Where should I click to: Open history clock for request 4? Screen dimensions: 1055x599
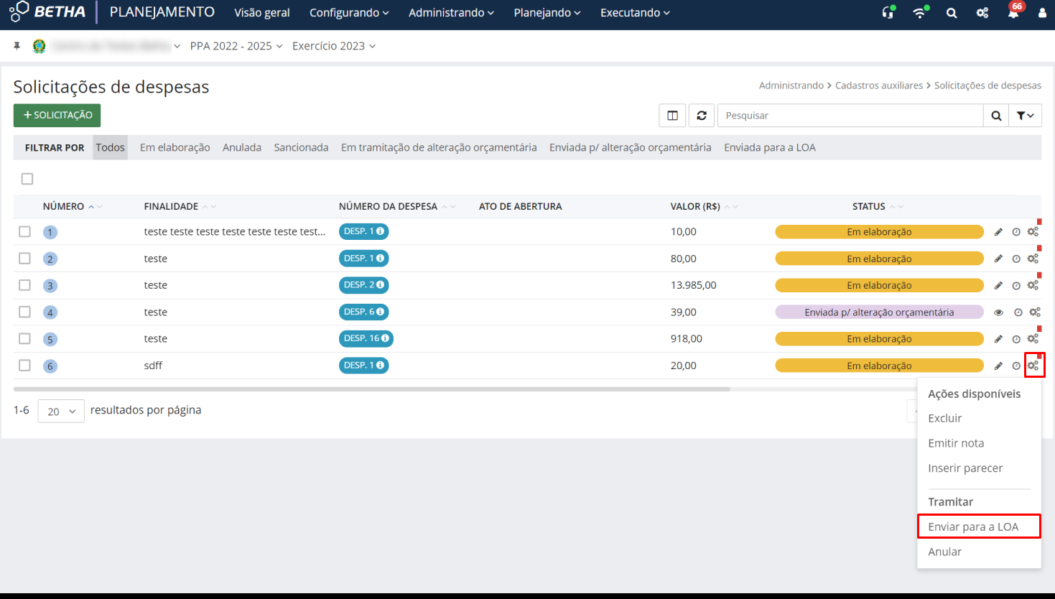pyautogui.click(x=1018, y=312)
